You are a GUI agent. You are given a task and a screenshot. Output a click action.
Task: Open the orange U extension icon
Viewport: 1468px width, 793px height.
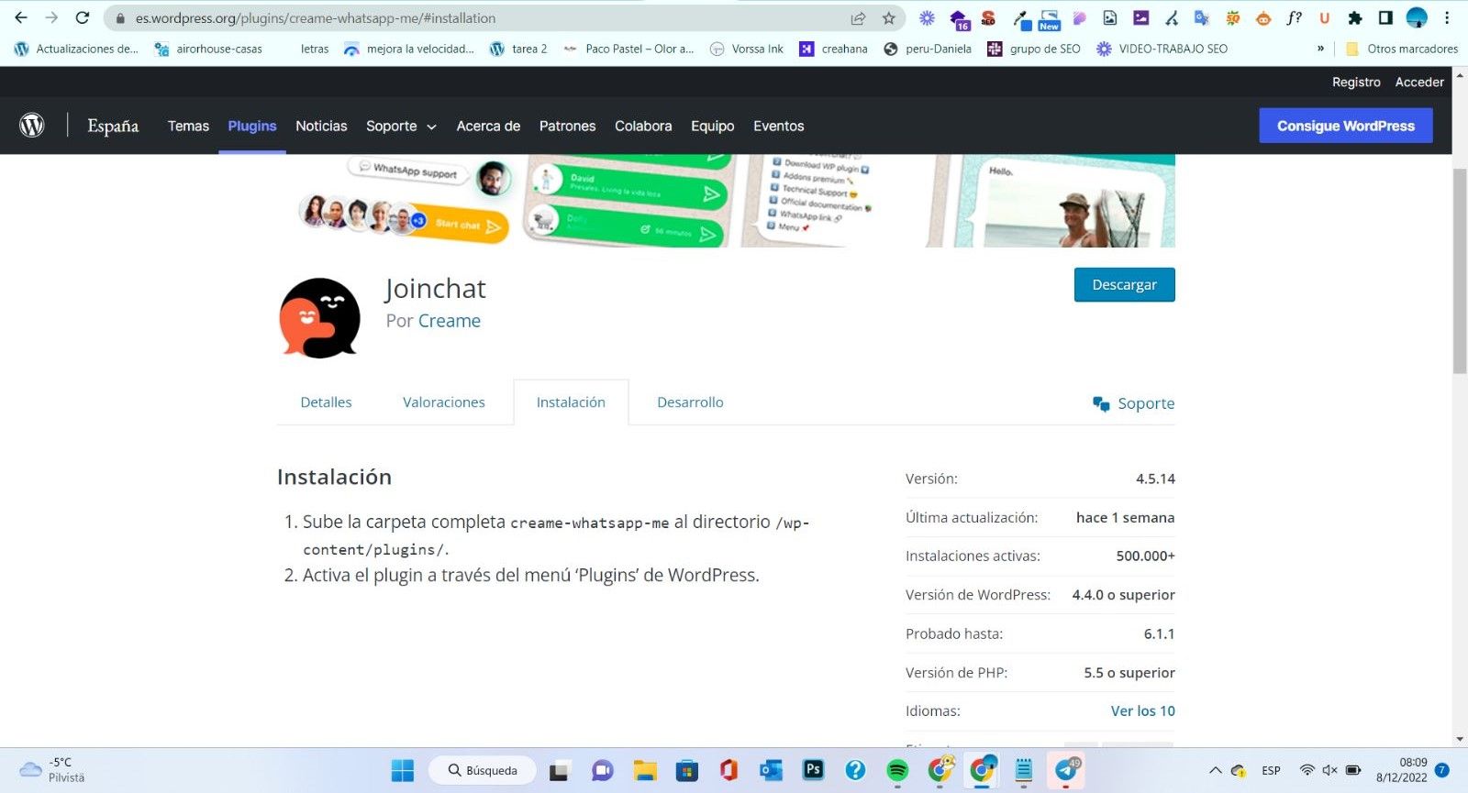click(x=1324, y=17)
